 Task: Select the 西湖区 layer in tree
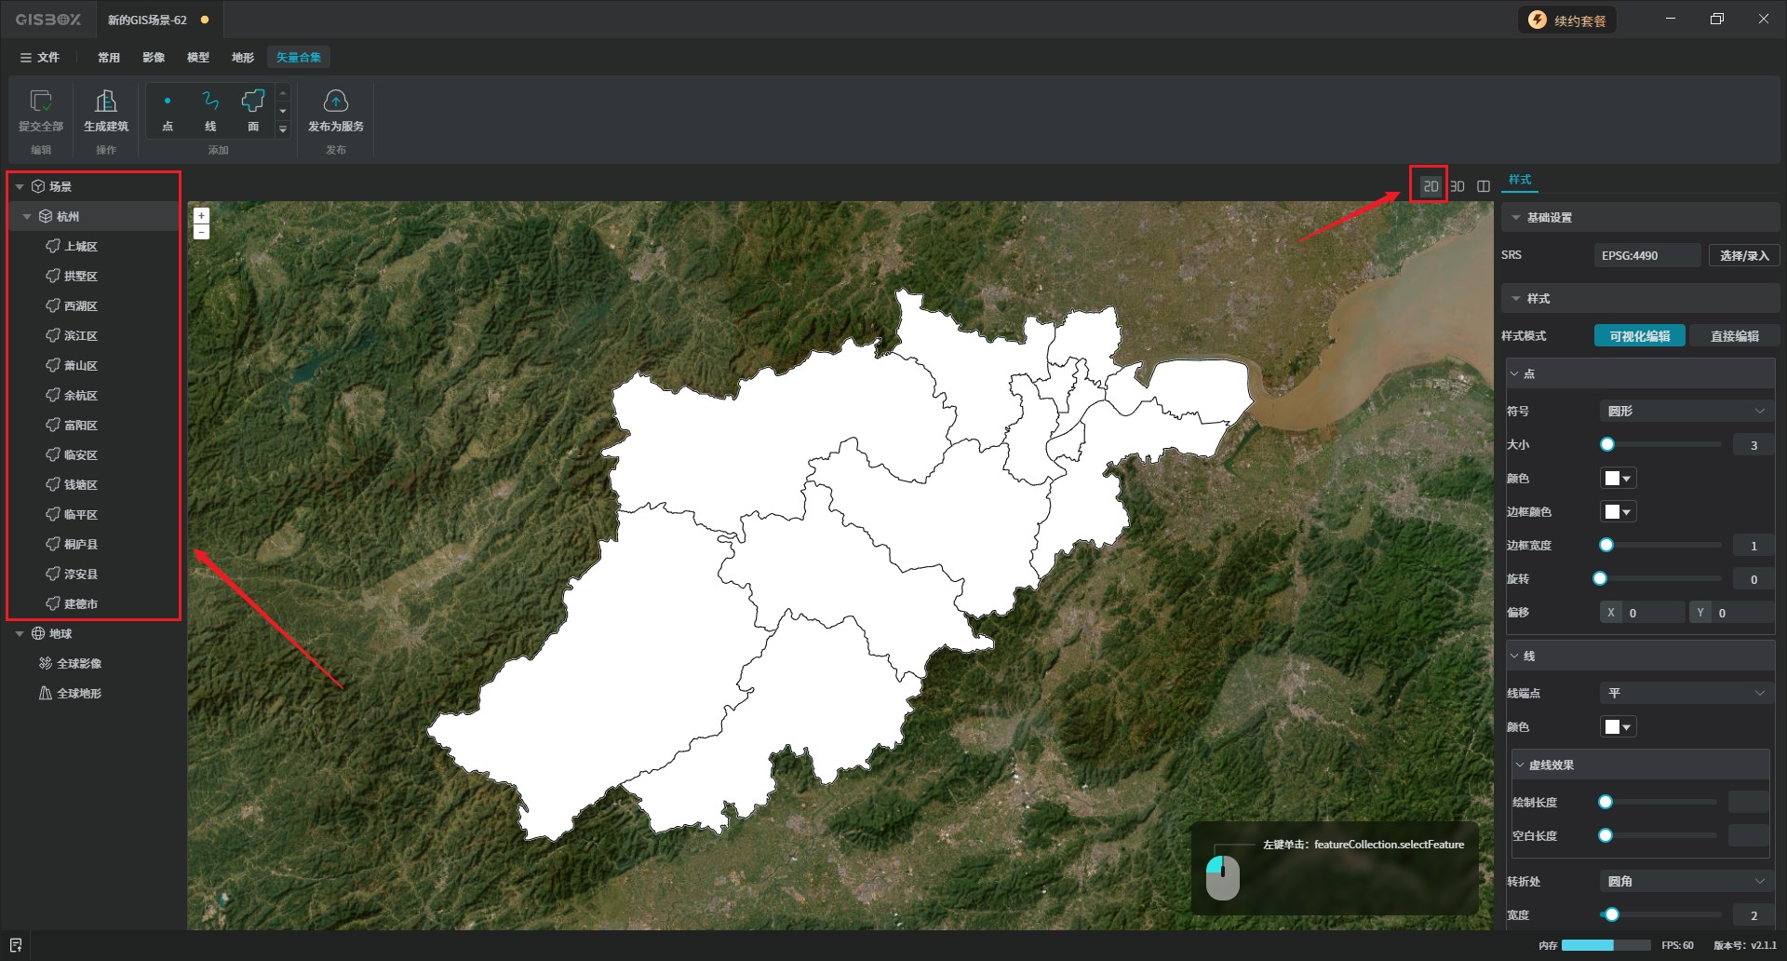pyautogui.click(x=81, y=306)
